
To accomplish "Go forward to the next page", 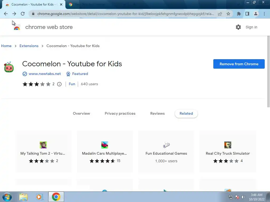I will [14, 14].
